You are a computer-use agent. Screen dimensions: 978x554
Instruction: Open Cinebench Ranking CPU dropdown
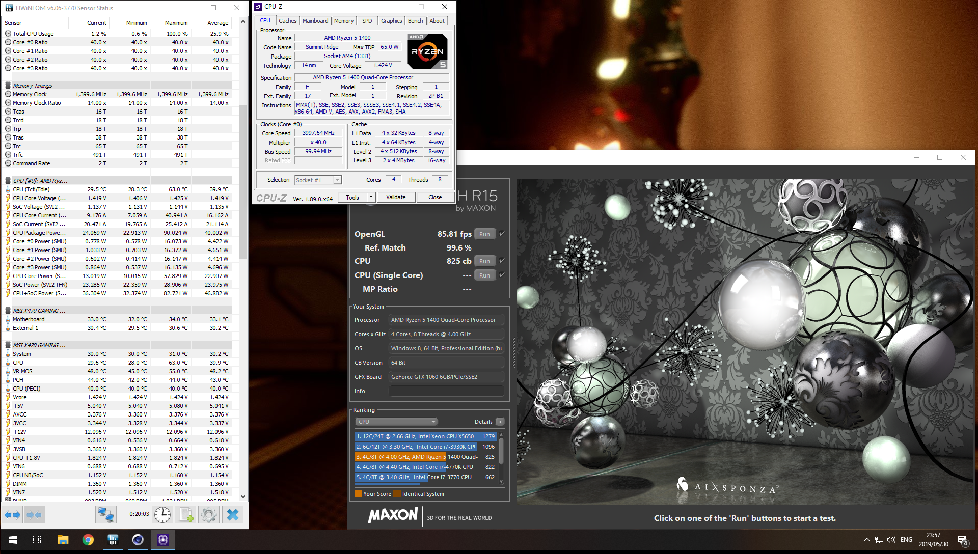[396, 422]
